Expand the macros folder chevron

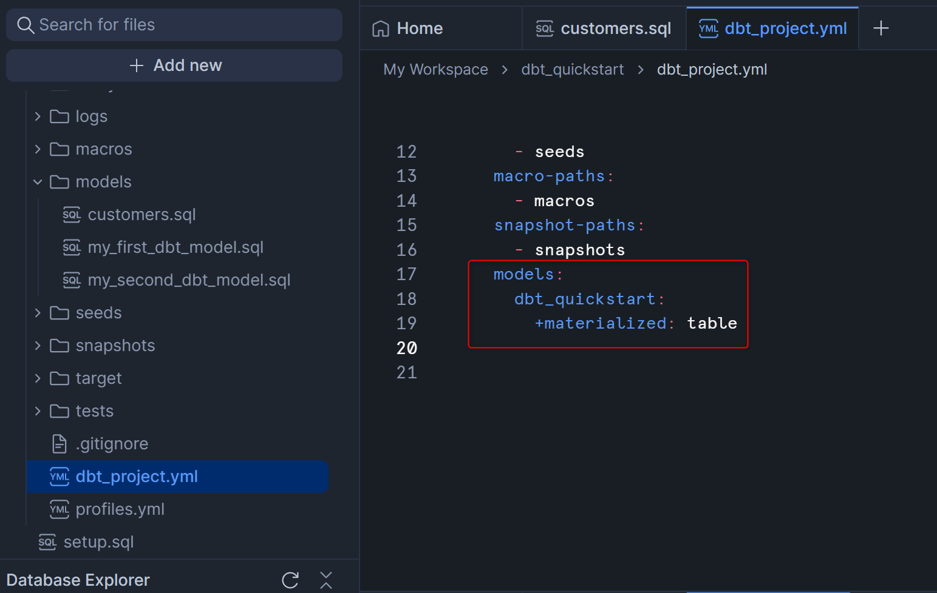[38, 149]
